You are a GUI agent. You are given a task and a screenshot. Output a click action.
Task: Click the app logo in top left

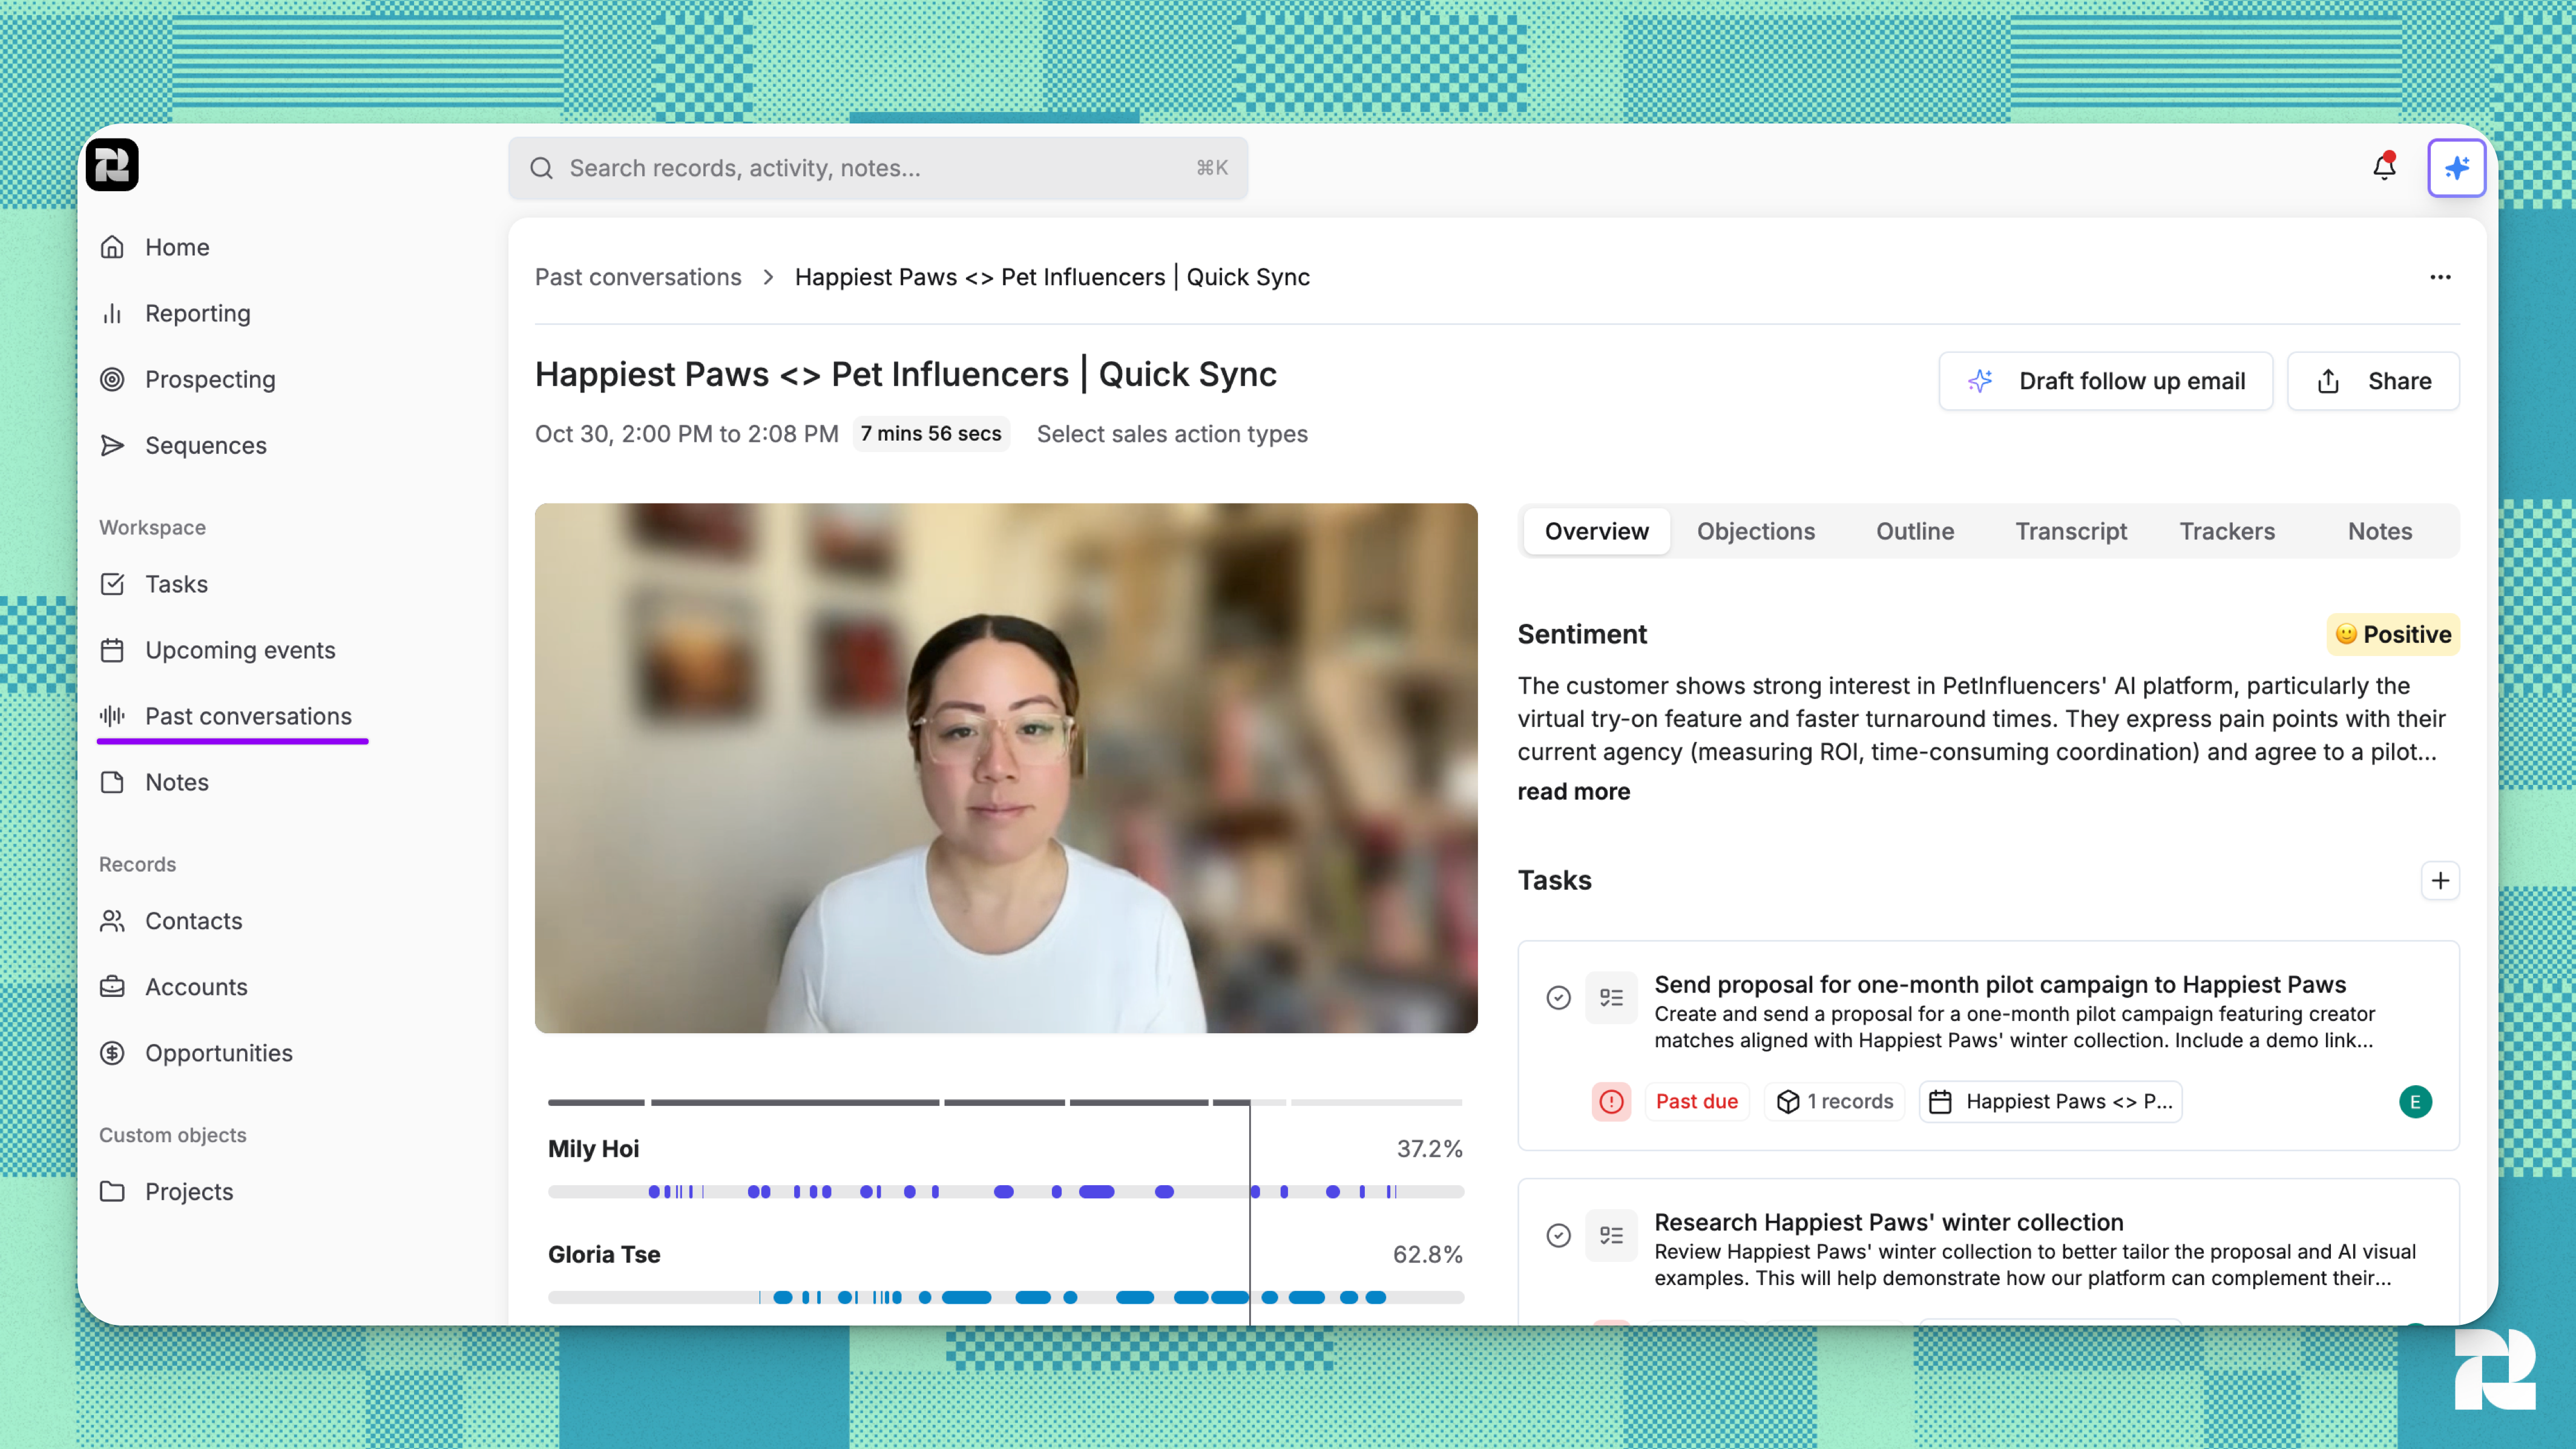(112, 165)
